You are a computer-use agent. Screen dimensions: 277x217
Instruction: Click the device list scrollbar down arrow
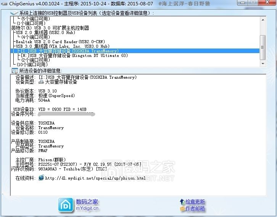(263, 64)
